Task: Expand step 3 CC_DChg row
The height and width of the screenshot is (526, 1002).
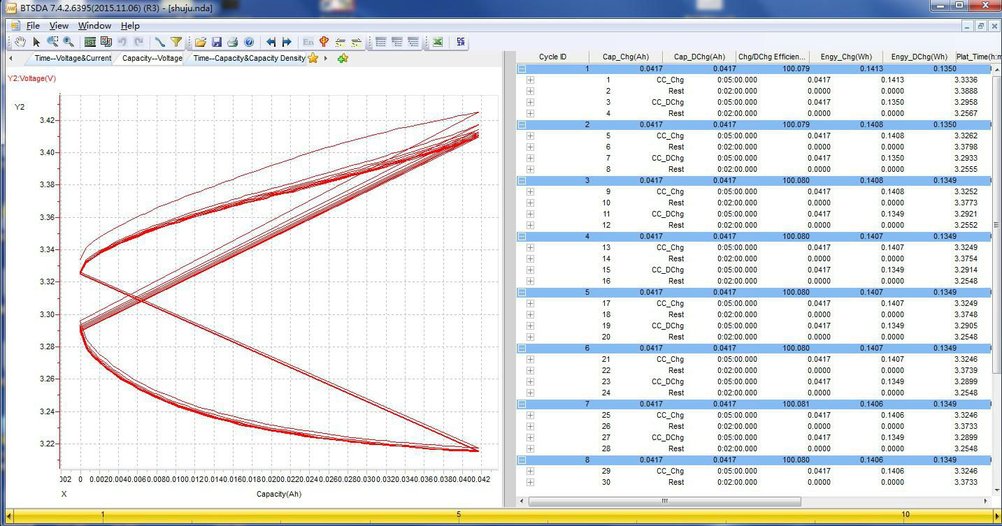Action: click(x=530, y=102)
